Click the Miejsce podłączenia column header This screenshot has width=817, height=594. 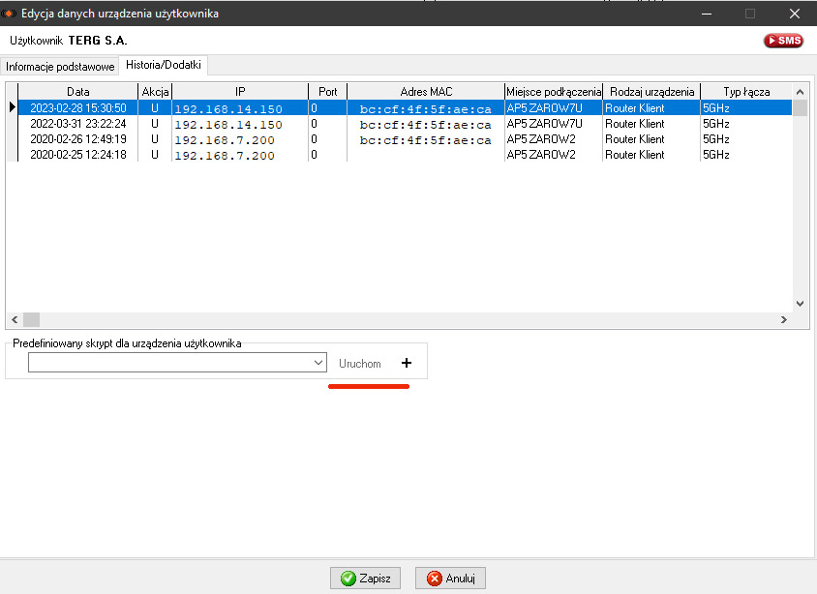tap(554, 92)
